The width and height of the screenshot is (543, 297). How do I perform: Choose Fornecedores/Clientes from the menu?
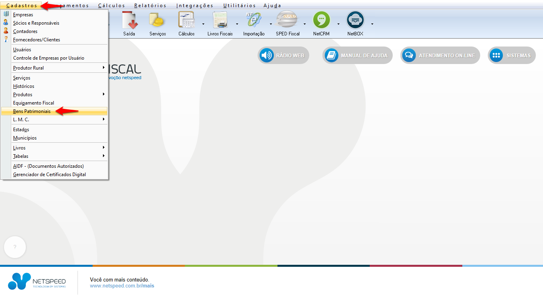(37, 40)
